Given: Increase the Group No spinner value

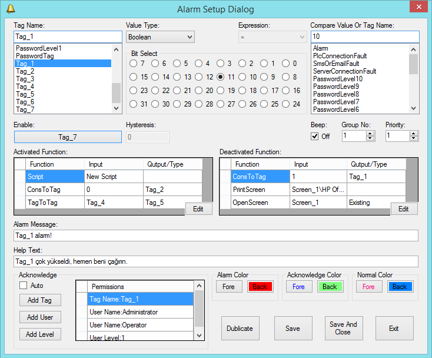Looking at the screenshot, I should point(370,133).
